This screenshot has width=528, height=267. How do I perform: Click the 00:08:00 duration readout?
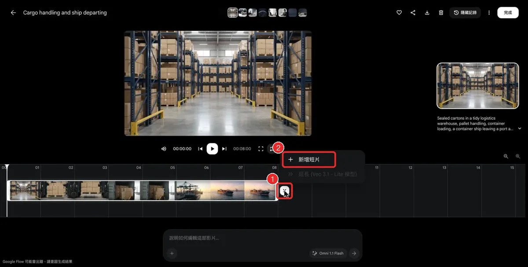[242, 149]
